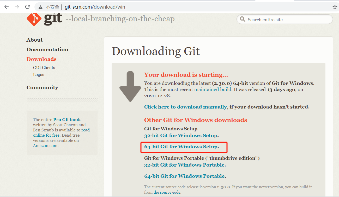Viewport: 339px width, 197px height.
Task: Open the Pro Git book link
Action: tap(67, 119)
